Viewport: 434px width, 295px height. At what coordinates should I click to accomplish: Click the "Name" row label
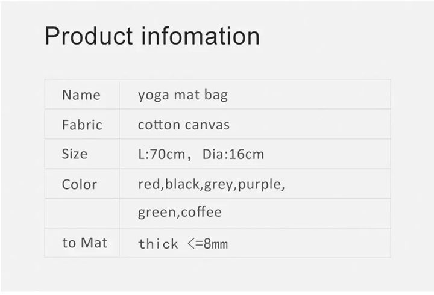click(x=81, y=95)
